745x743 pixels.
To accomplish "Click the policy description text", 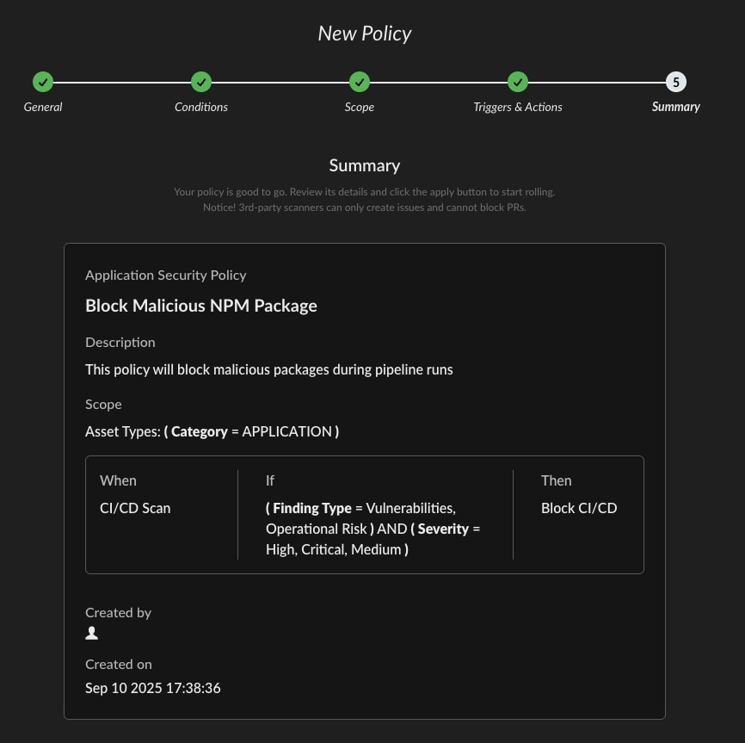I will (x=268, y=369).
